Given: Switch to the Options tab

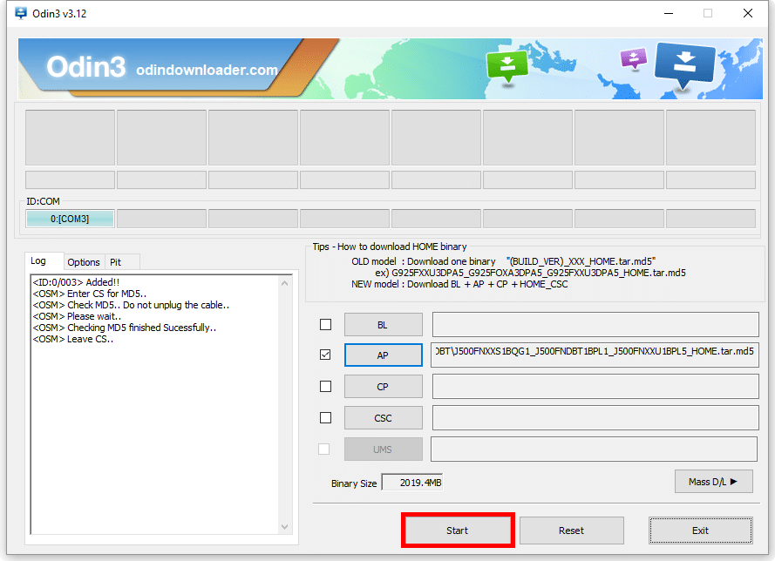Looking at the screenshot, I should tap(84, 262).
